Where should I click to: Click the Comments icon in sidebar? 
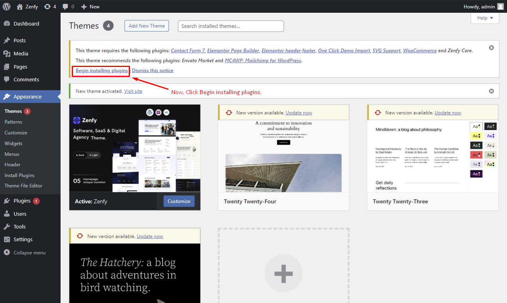coord(7,79)
